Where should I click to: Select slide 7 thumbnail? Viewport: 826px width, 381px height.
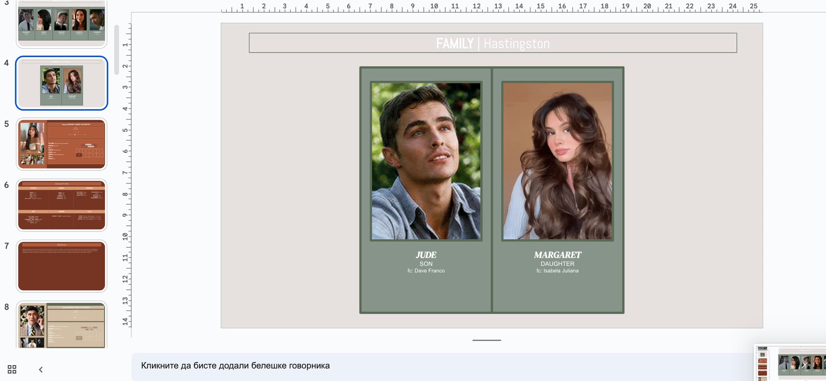pyautogui.click(x=62, y=266)
